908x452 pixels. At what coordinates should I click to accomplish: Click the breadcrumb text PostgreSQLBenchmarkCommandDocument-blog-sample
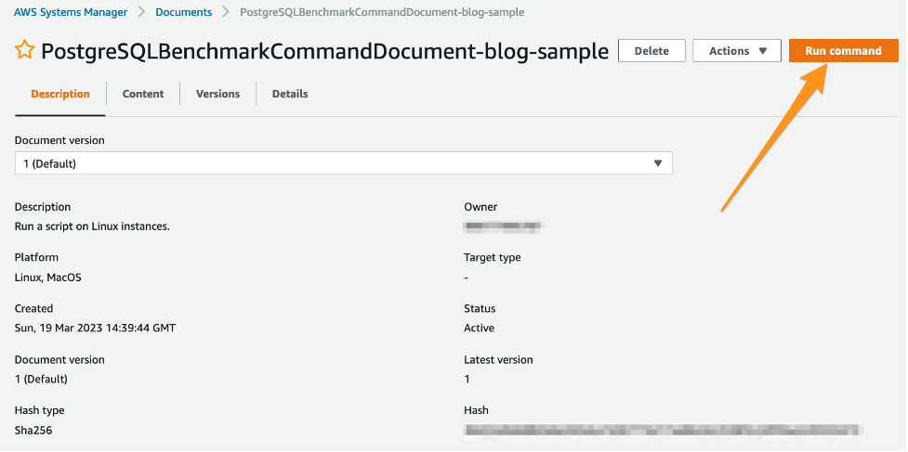(x=382, y=12)
